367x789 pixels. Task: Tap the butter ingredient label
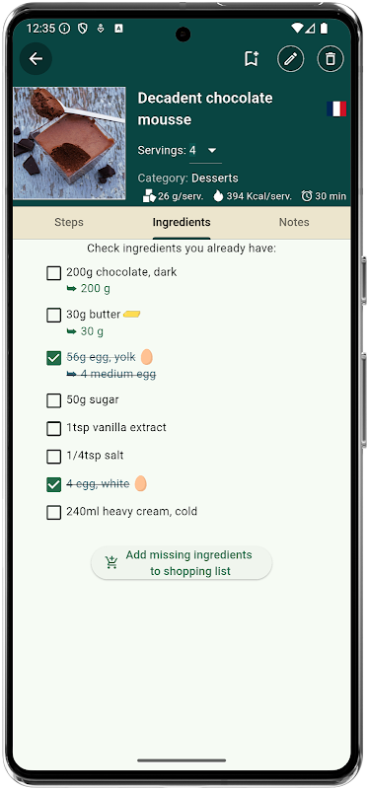[x=93, y=315]
